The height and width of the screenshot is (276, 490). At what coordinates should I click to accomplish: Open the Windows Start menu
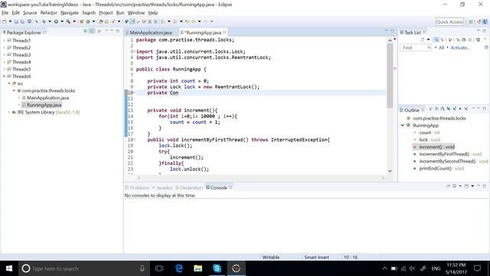click(9, 268)
